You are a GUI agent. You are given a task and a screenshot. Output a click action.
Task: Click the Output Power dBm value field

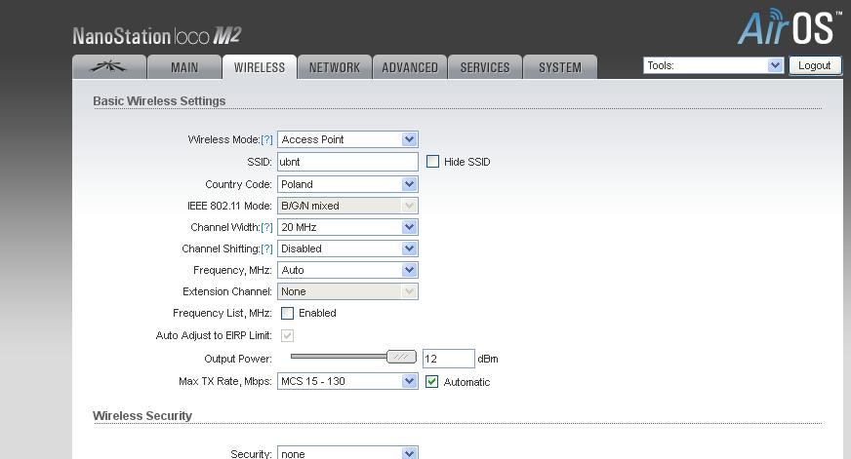coord(448,359)
